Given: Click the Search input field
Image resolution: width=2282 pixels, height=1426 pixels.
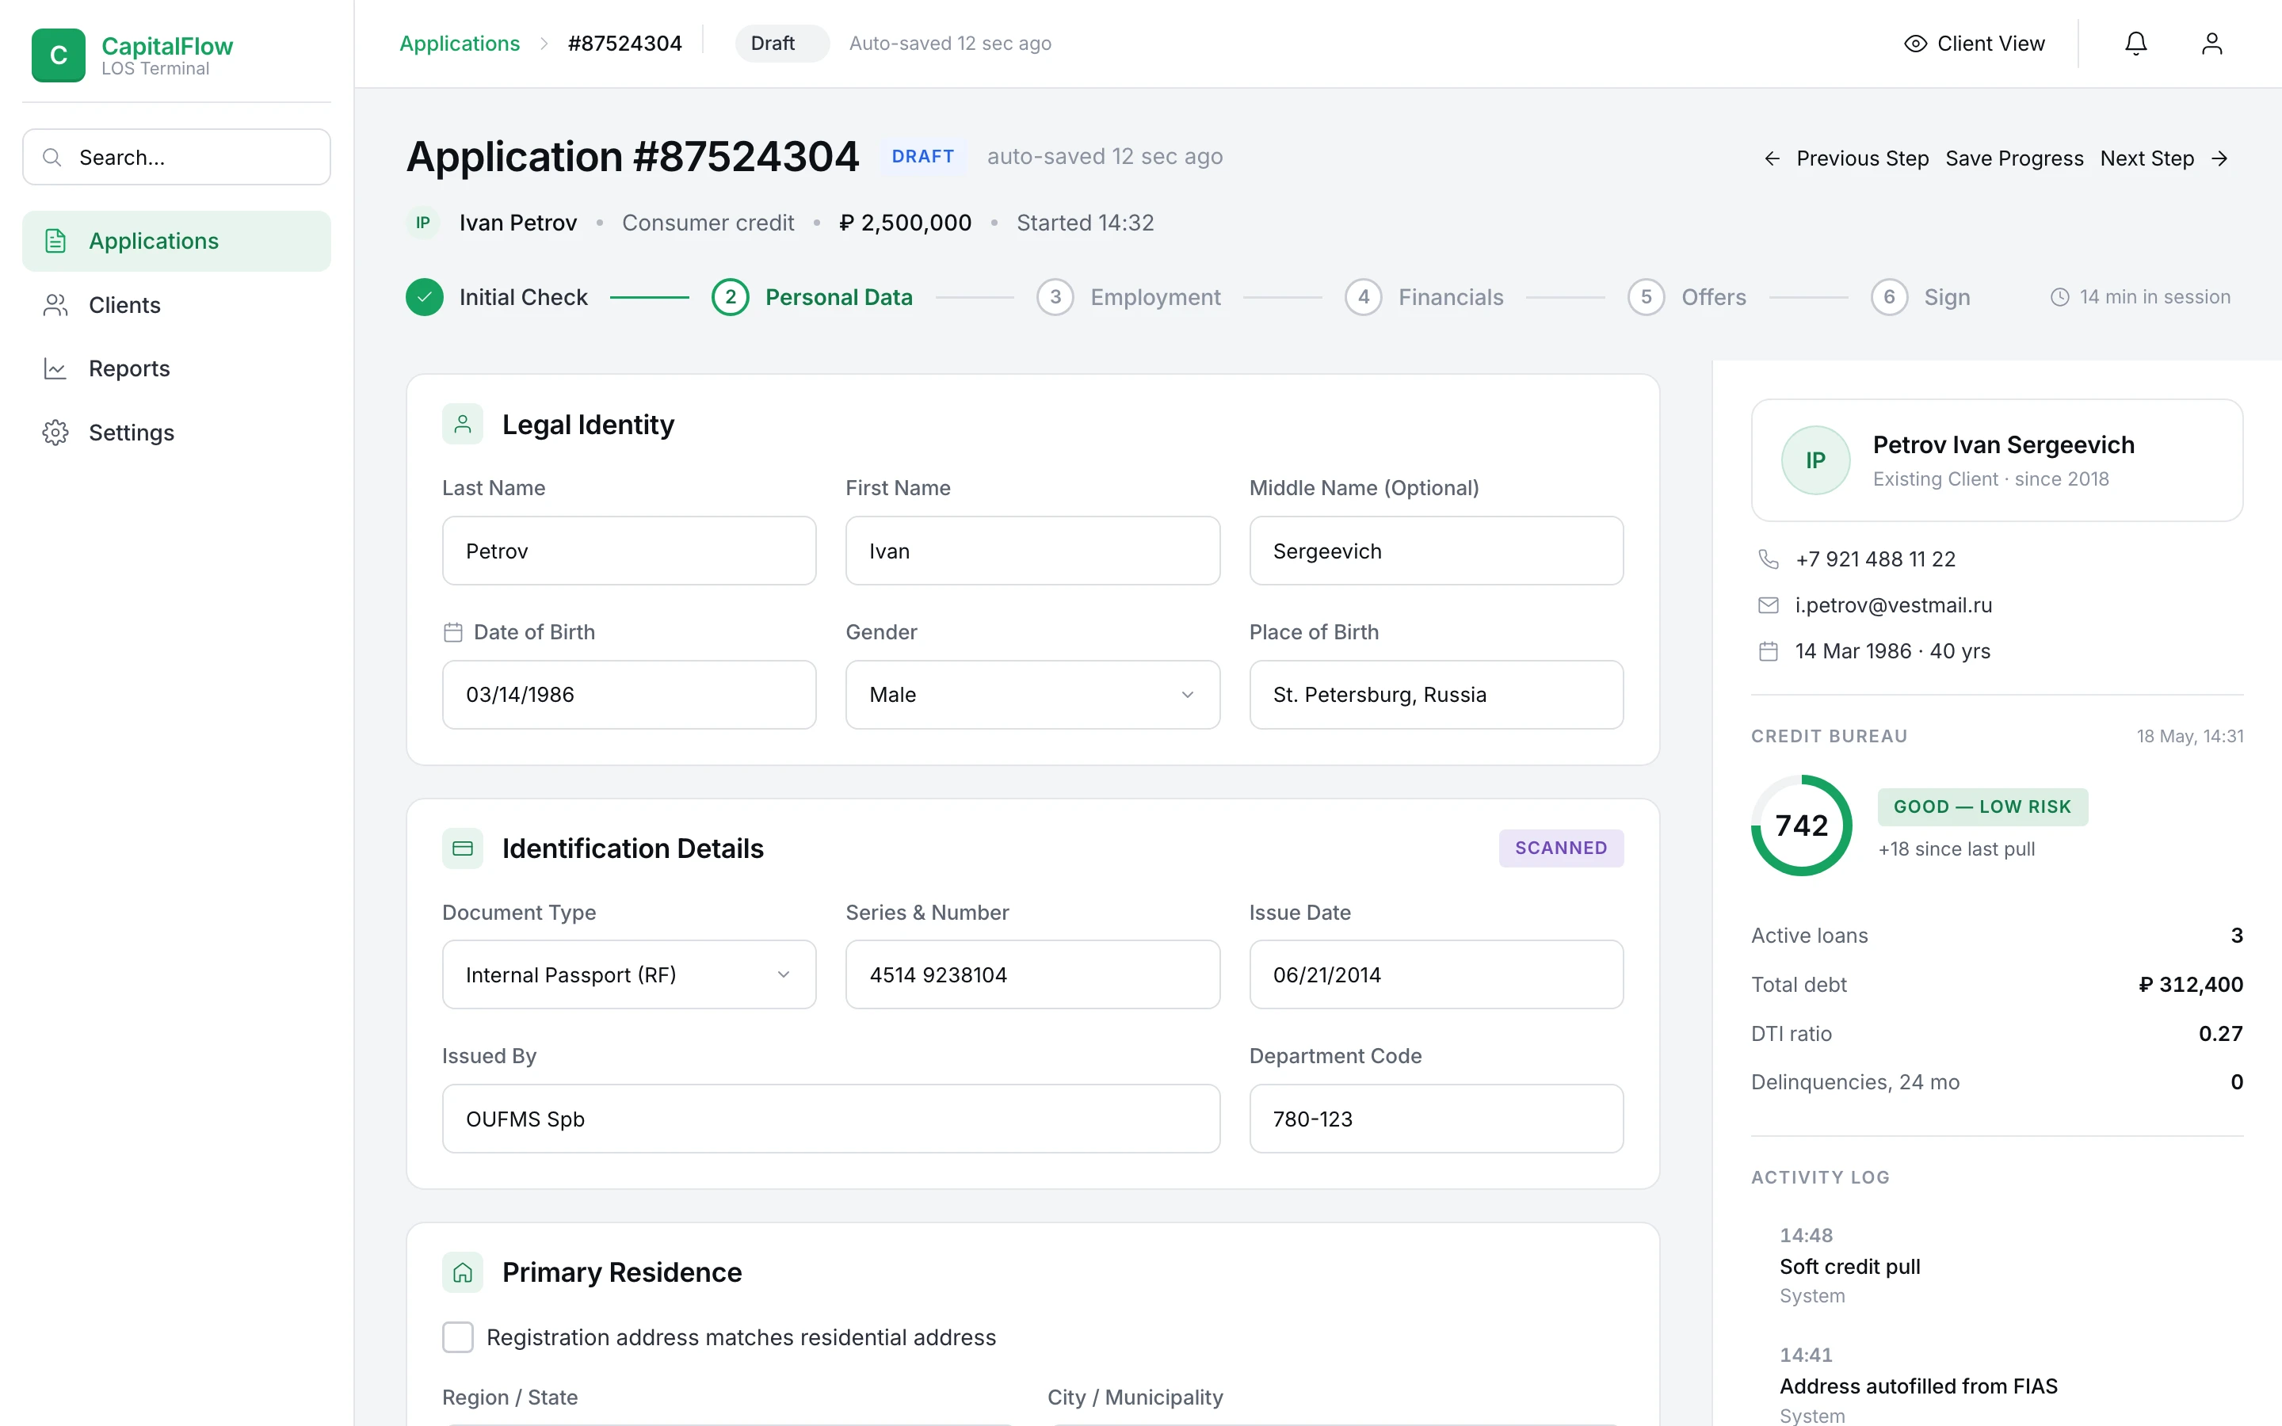Looking at the screenshot, I should pos(177,158).
